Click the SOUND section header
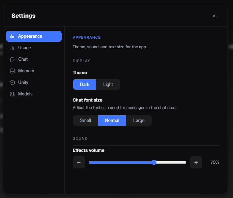The image size is (233, 198). 80,138
